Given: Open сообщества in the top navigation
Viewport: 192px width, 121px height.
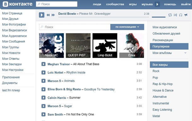Looking at the screenshot, I should click(x=115, y=4).
